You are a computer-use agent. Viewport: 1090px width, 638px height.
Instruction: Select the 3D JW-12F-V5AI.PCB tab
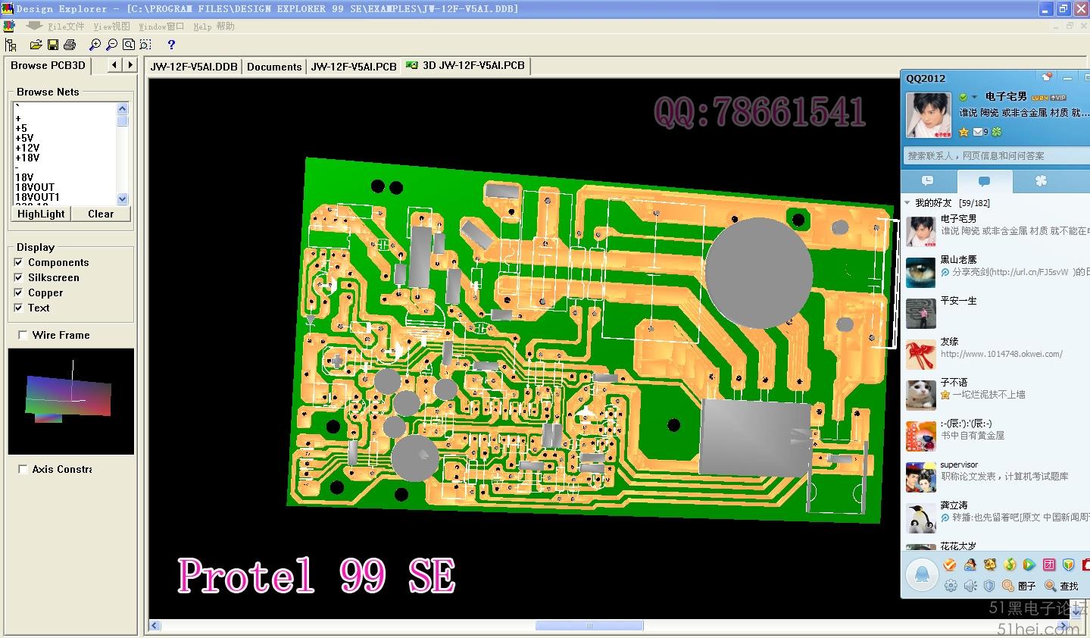point(466,66)
